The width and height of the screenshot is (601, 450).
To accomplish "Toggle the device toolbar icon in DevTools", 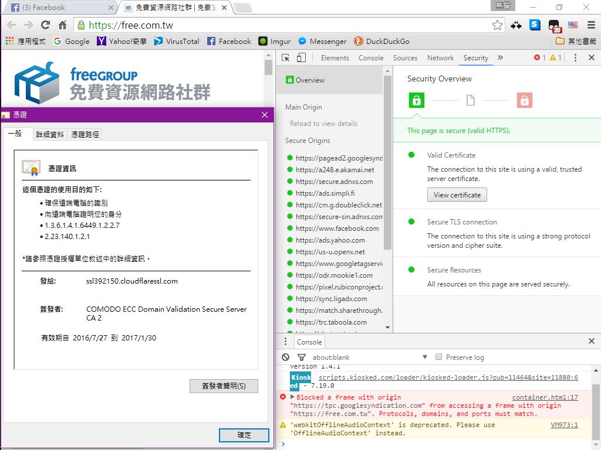I will click(301, 58).
